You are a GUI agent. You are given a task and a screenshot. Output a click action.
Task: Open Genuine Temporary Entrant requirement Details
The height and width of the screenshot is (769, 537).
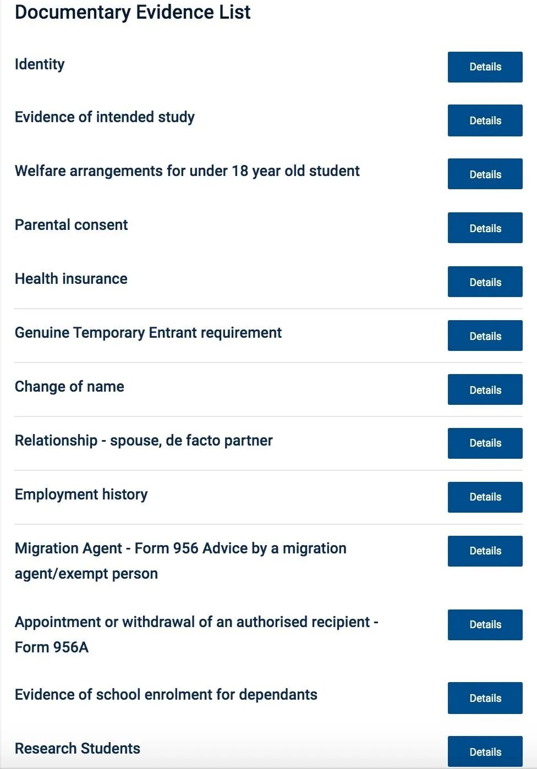click(485, 336)
